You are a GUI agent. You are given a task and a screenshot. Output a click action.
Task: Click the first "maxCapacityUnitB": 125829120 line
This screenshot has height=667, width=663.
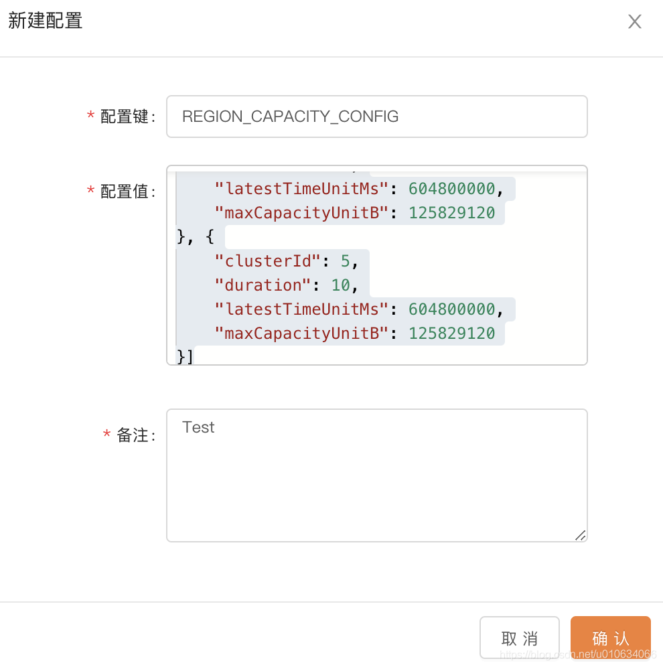(x=355, y=213)
